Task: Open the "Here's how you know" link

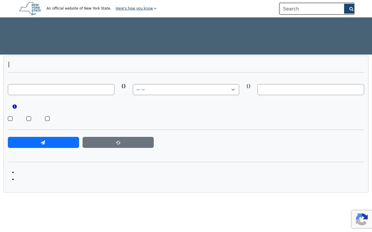Action: click(136, 8)
